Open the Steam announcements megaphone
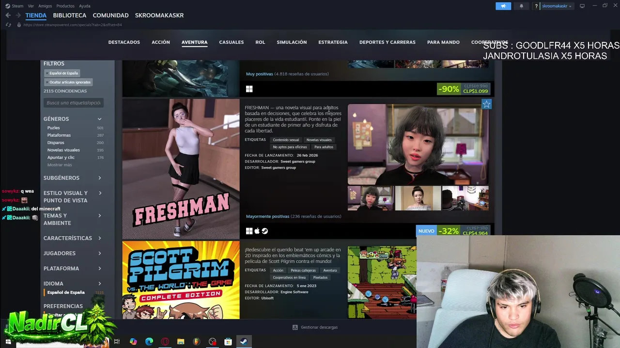The width and height of the screenshot is (620, 348). [x=503, y=6]
